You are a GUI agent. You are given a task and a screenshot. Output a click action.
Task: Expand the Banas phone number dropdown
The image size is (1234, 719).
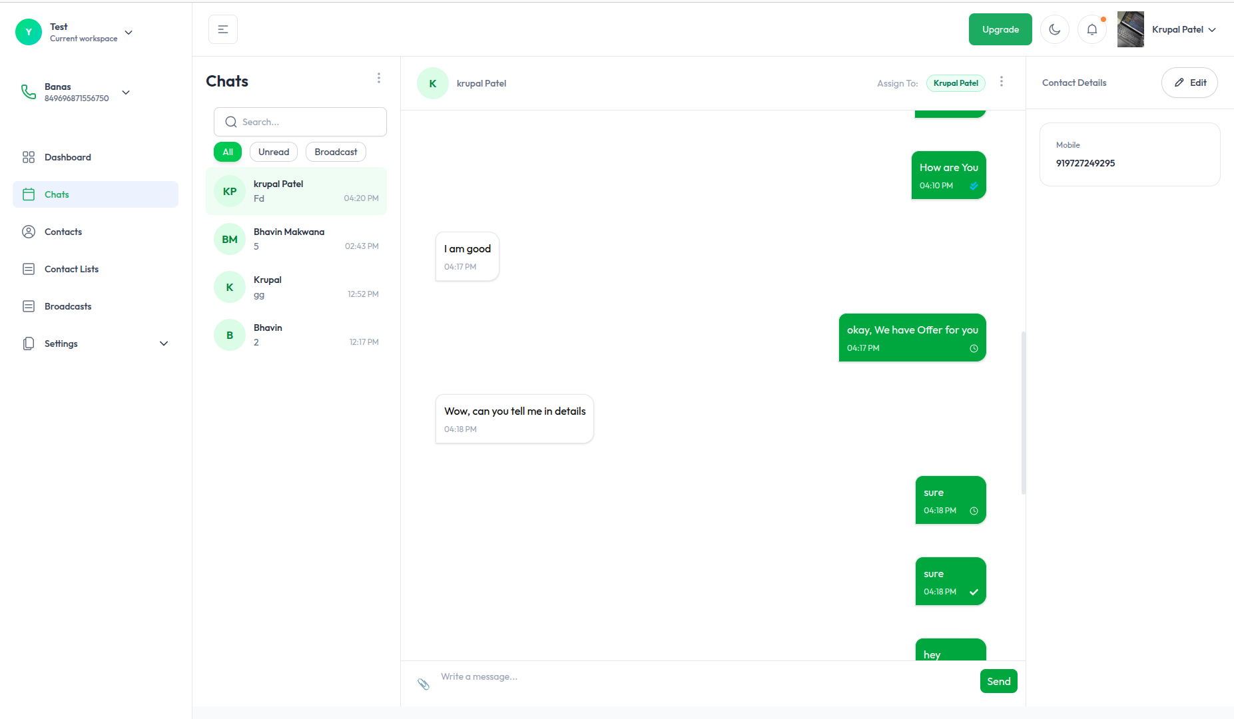point(126,93)
